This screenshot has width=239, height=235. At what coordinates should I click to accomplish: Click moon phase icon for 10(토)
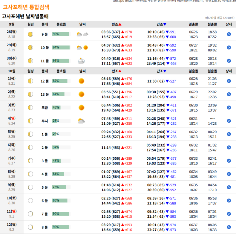[x=30, y=201]
